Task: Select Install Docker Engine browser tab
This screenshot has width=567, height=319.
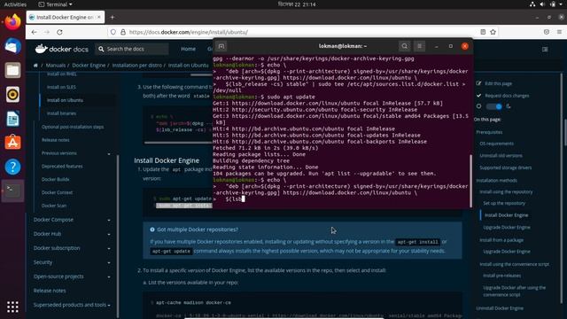Action: [x=65, y=18]
